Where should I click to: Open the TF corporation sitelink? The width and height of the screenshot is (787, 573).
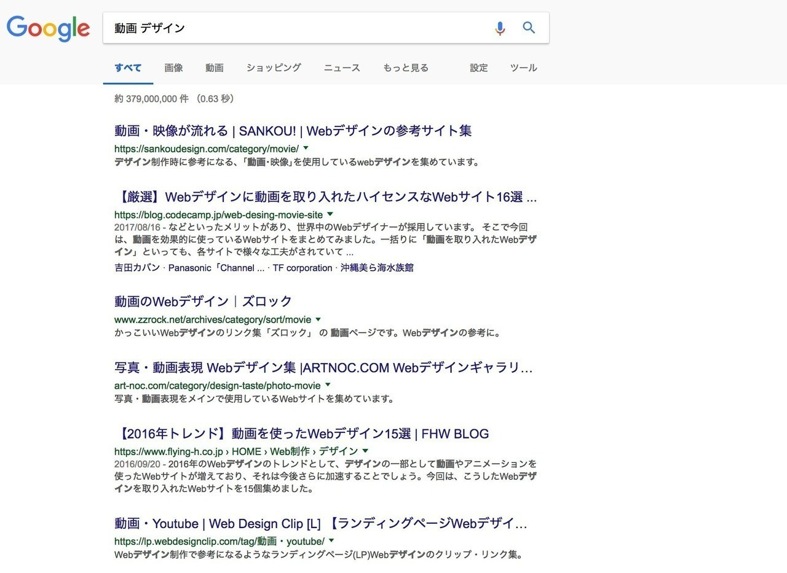tap(303, 268)
